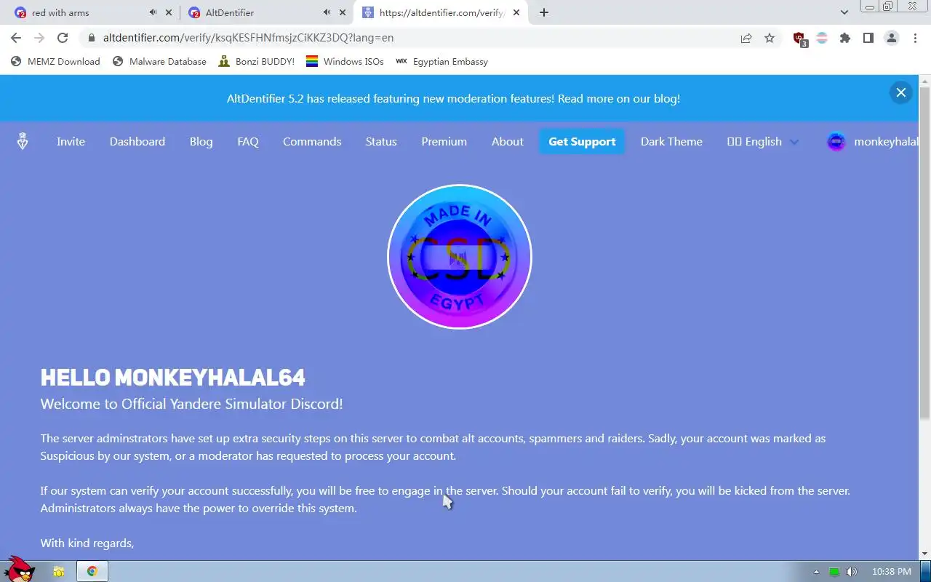931x582 pixels.
Task: Click the AltDentifier logo in the navbar
Action: [23, 142]
